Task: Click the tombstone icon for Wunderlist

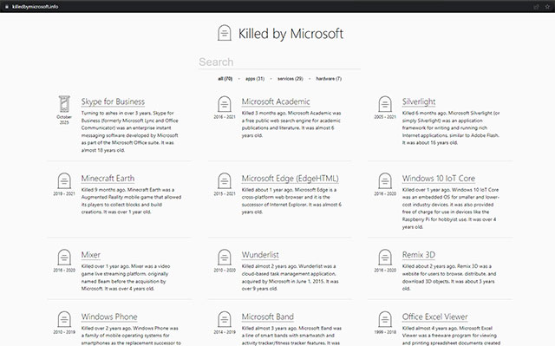Action: (225, 258)
